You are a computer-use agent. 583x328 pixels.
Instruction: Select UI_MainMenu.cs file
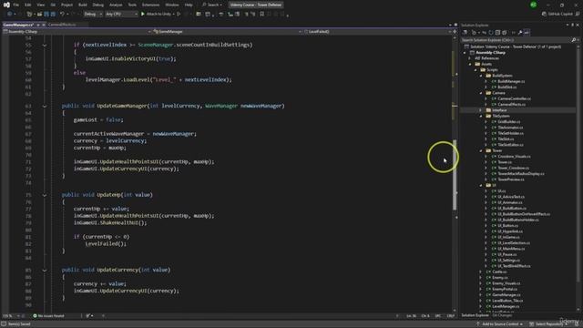(x=511, y=249)
